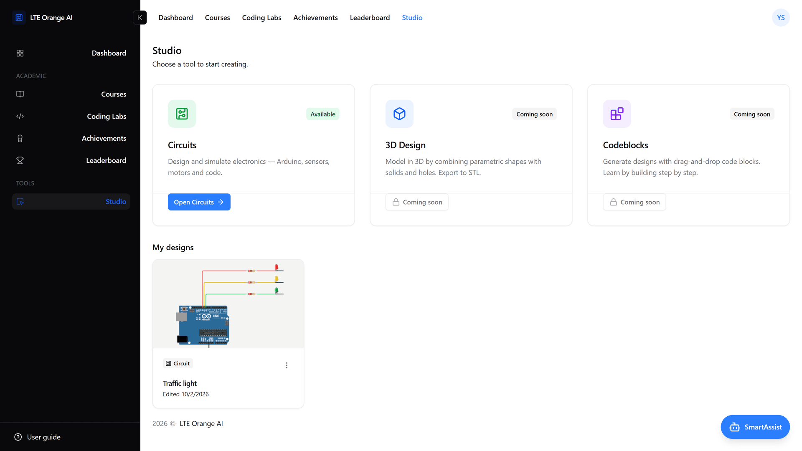Click the SmartAssist robot icon

[x=735, y=427]
